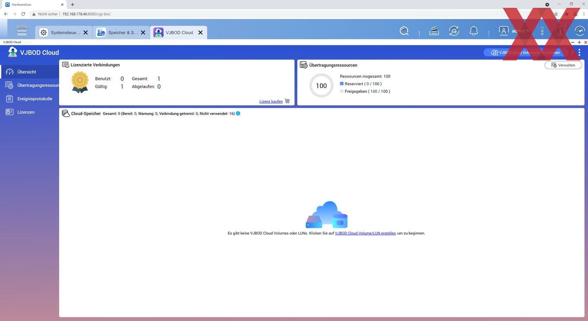
Task: Close the Systemsteuerung tab
Action: (86, 32)
